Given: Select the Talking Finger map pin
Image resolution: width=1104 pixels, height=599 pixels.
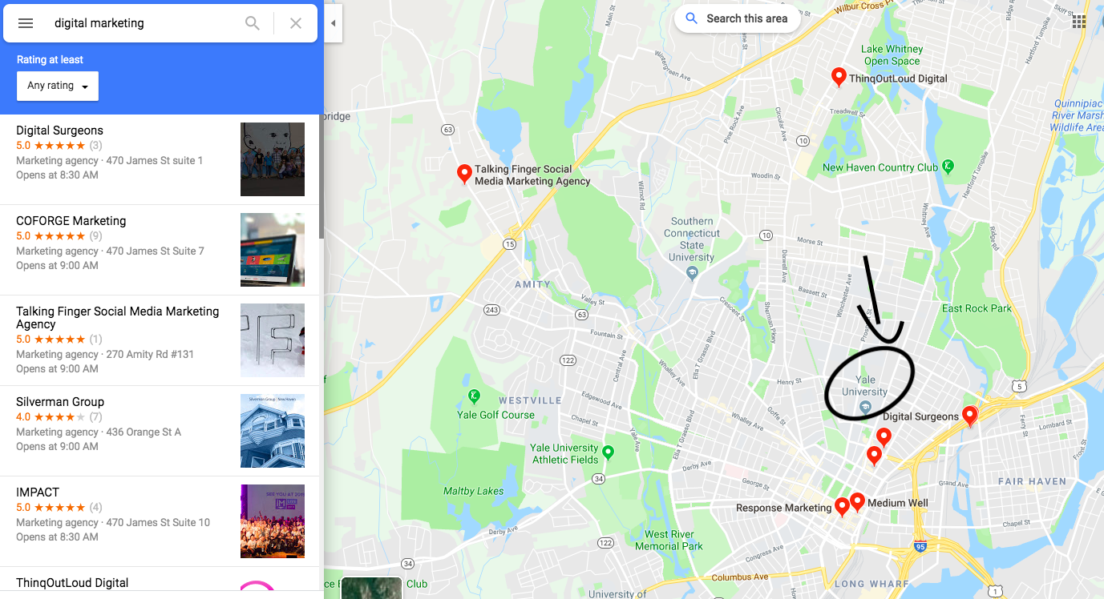Looking at the screenshot, I should [463, 174].
